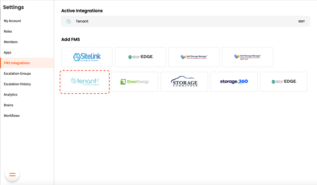The image size is (317, 185).
Task: Open My Account settings
Action: pos(12,21)
